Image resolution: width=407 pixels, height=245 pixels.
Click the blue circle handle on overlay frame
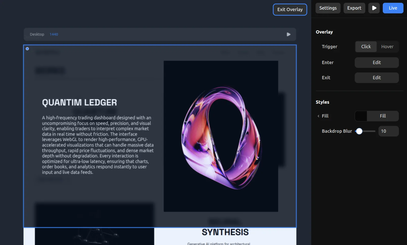click(x=27, y=49)
